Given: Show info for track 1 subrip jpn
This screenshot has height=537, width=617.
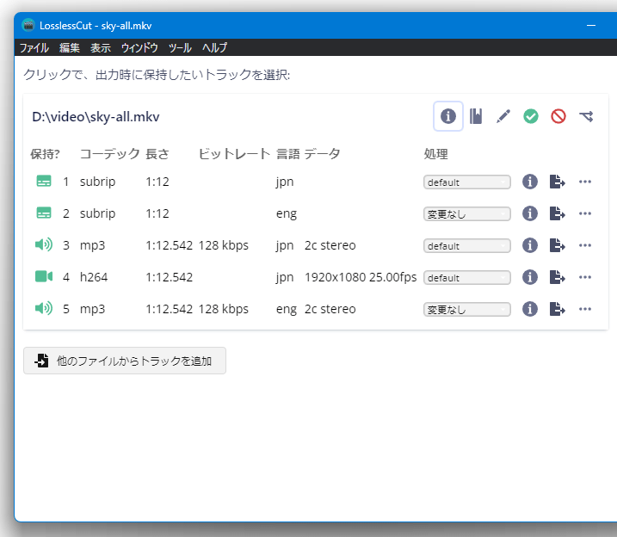Looking at the screenshot, I should (530, 182).
